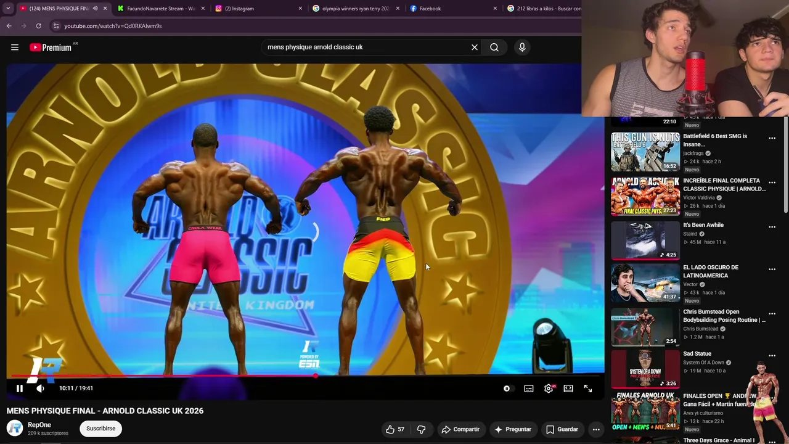The width and height of the screenshot is (789, 444).
Task: Open options for Chris Bumstead video
Action: (772, 314)
